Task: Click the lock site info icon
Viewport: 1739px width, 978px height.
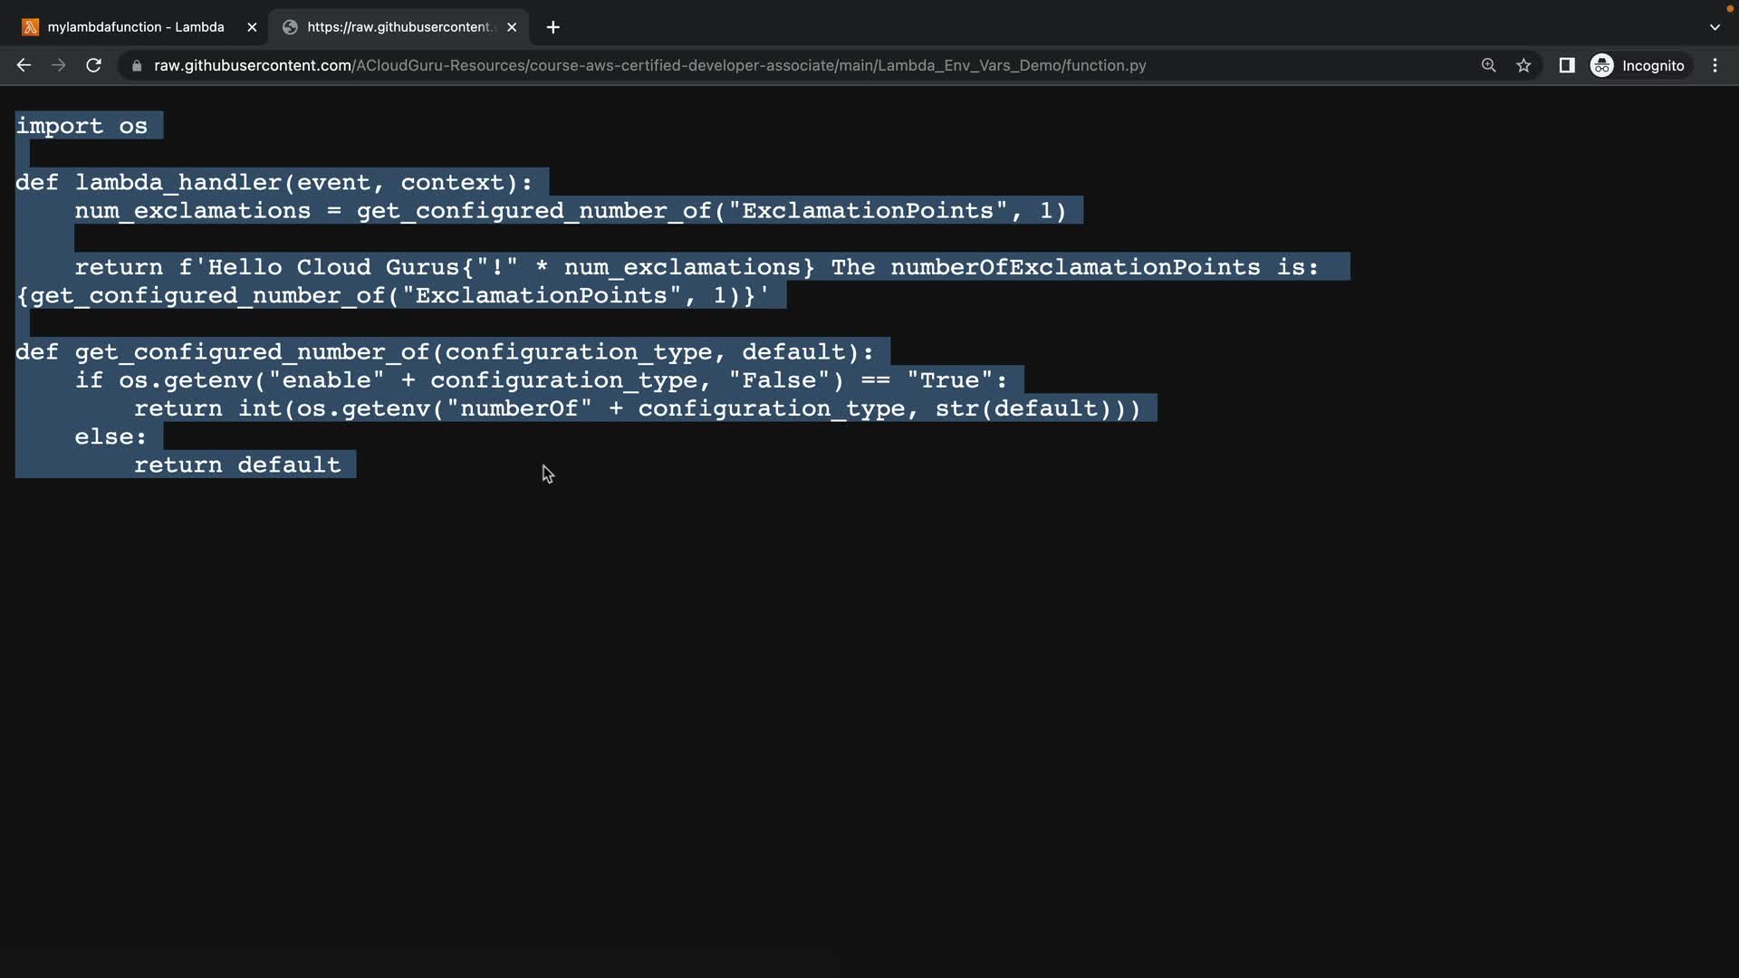Action: (137, 65)
